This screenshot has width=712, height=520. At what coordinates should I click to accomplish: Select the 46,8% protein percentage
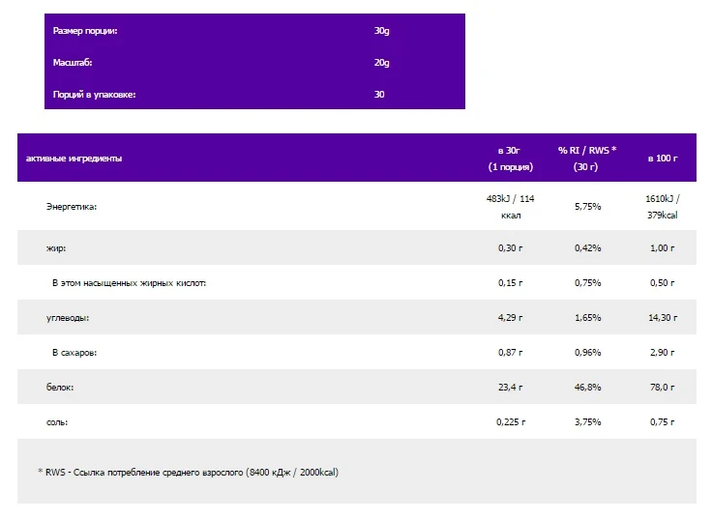pyautogui.click(x=586, y=387)
